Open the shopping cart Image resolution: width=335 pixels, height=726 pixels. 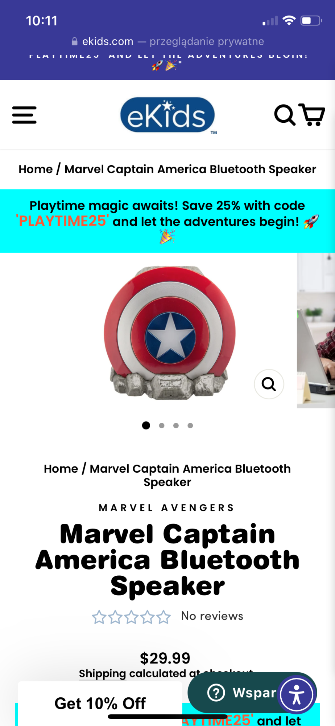pyautogui.click(x=312, y=115)
